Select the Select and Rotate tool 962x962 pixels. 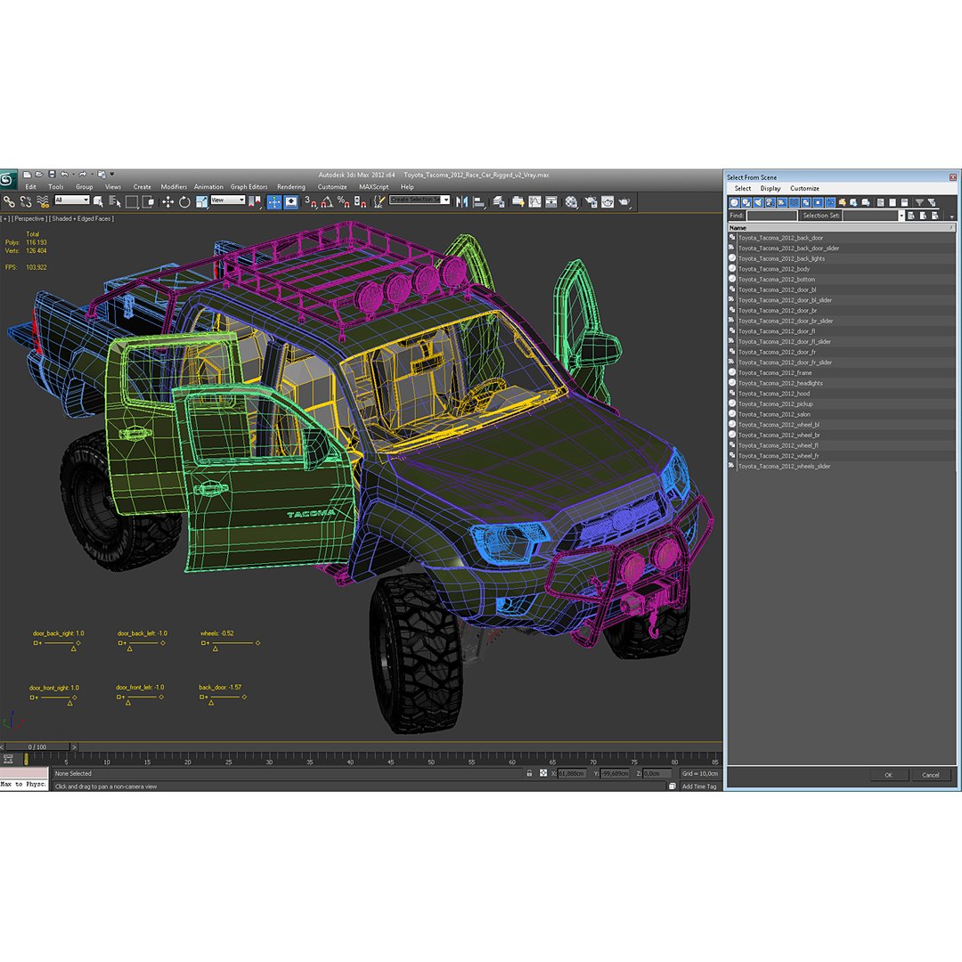pyautogui.click(x=184, y=202)
